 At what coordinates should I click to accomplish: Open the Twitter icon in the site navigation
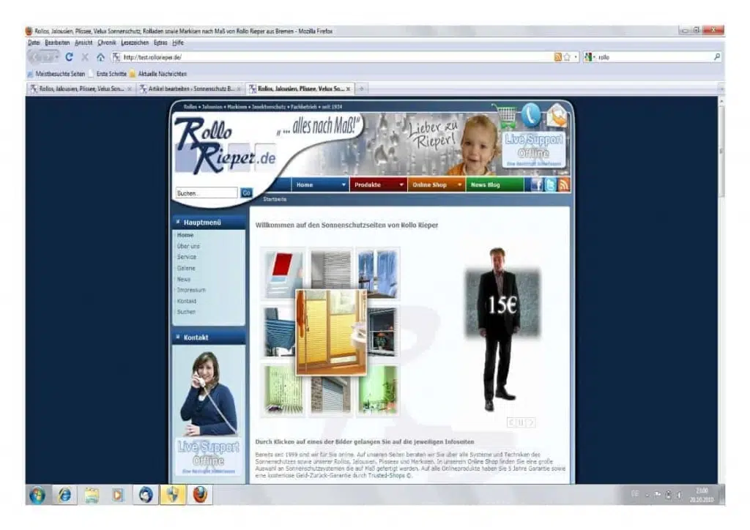pyautogui.click(x=551, y=184)
